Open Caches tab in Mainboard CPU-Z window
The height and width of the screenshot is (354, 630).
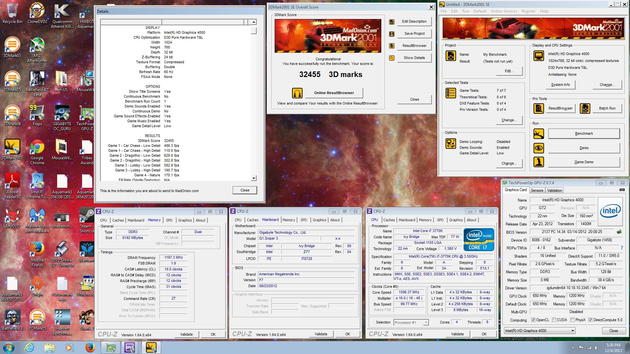pos(253,220)
